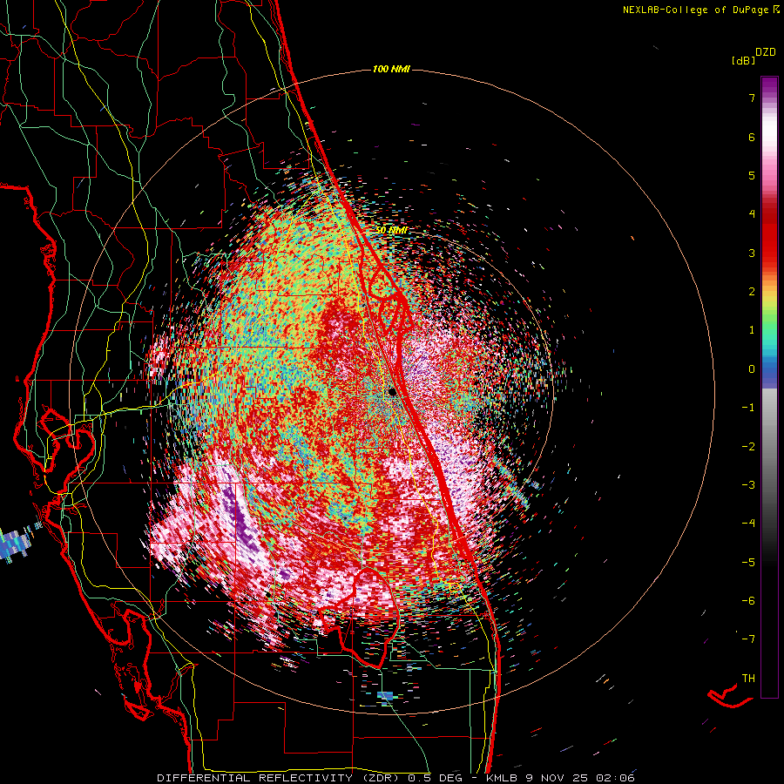This screenshot has height=784, width=784.
Task: Click the "100 NMI" range ring label
Action: tap(391, 69)
